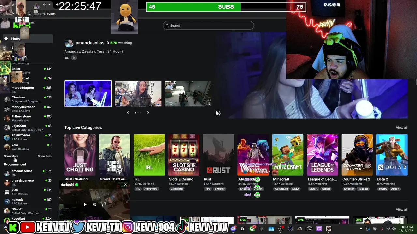Click the FPS tag under Rust
The height and width of the screenshot is (234, 417).
pyautogui.click(x=208, y=189)
